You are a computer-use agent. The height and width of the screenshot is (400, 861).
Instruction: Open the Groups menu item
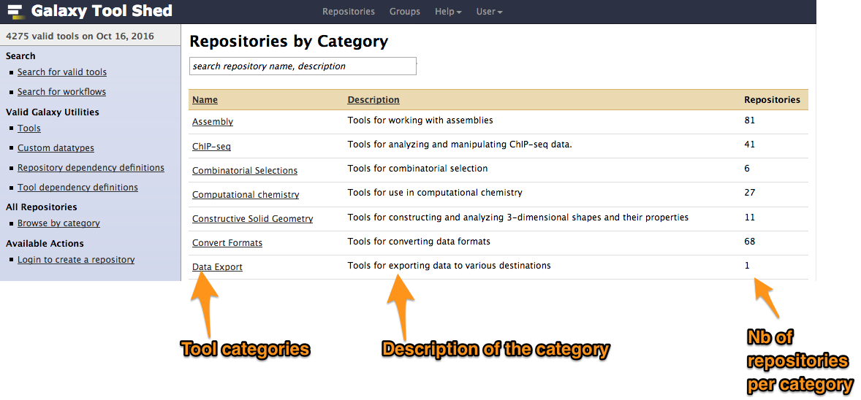click(x=405, y=12)
